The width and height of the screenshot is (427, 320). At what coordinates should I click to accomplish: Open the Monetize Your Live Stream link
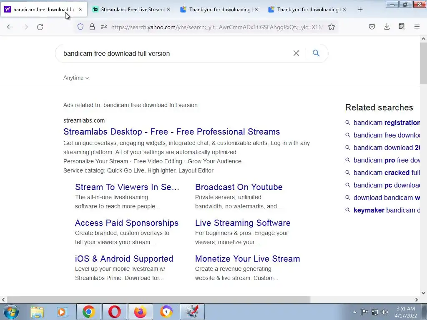248,259
